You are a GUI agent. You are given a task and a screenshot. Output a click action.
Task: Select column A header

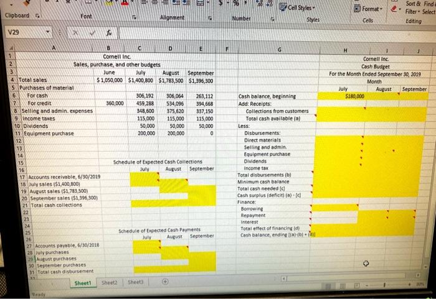pyautogui.click(x=54, y=48)
